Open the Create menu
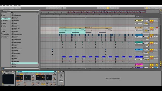 (x=8, y=6)
